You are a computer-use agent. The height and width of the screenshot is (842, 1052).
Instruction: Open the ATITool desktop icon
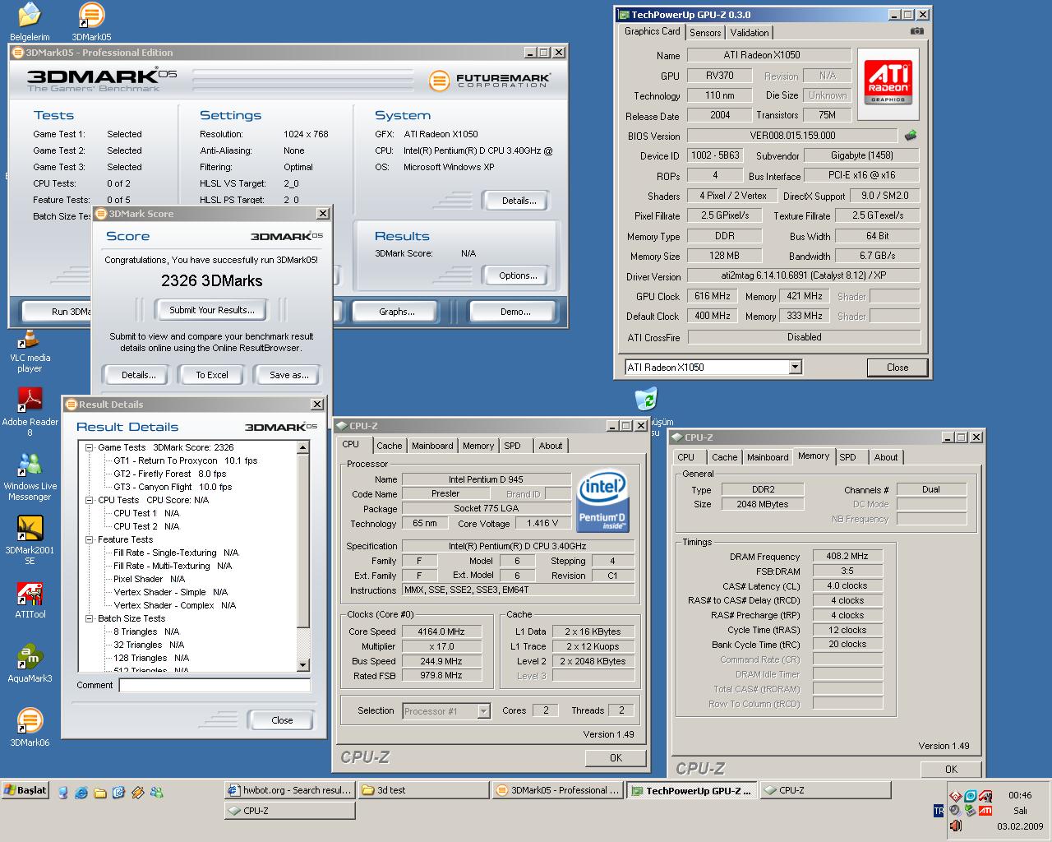[x=30, y=600]
